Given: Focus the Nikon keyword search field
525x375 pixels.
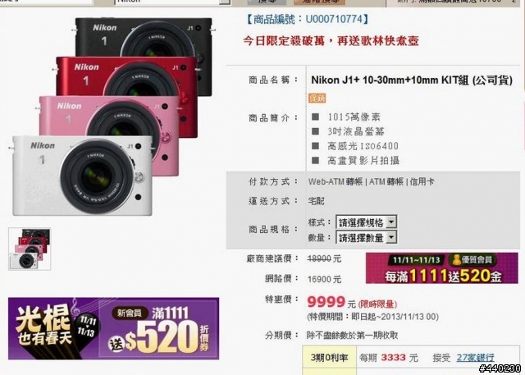Looking at the screenshot, I should 167,2.
